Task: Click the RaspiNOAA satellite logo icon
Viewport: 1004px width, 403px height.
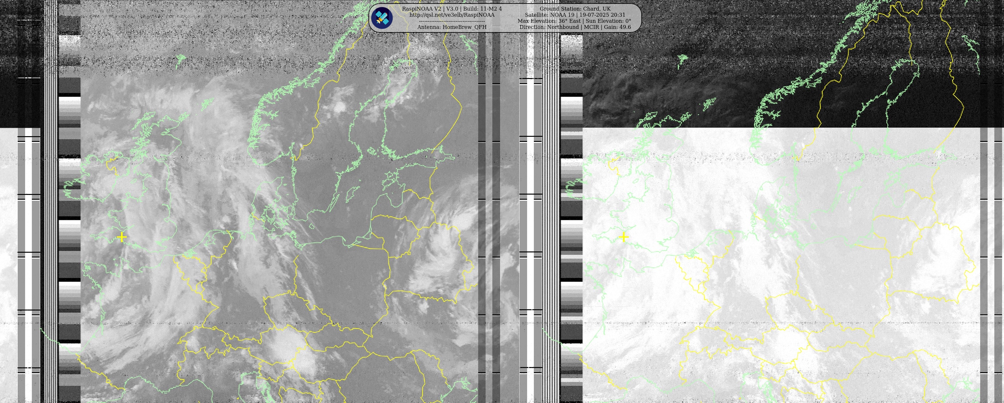Action: [382, 18]
